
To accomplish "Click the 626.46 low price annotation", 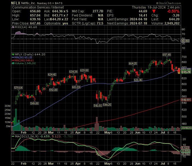I will [x=138, y=80].
